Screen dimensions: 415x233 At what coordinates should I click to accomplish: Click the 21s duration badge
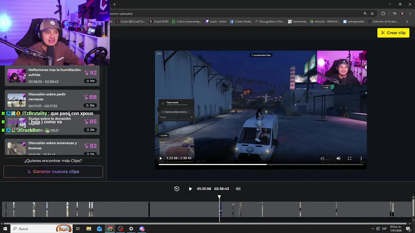click(x=90, y=130)
